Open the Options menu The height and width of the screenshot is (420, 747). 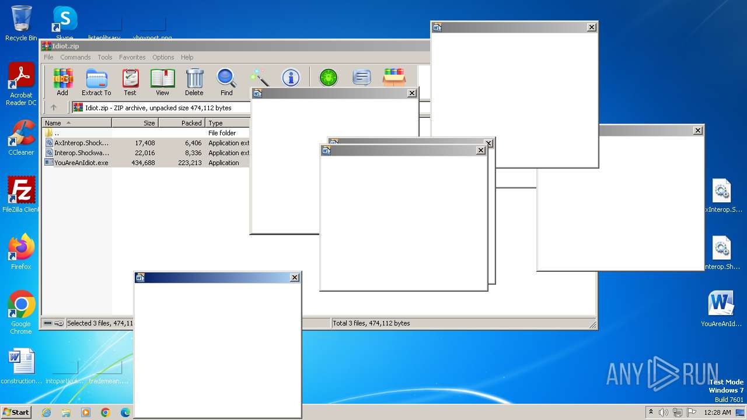pos(163,57)
